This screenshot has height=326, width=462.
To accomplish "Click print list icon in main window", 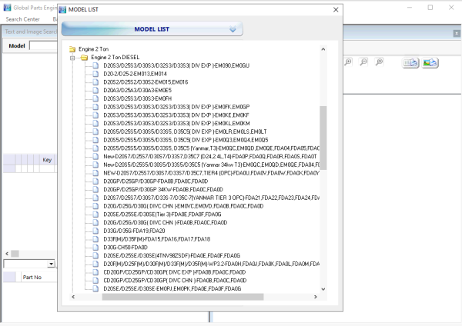I will [410, 63].
